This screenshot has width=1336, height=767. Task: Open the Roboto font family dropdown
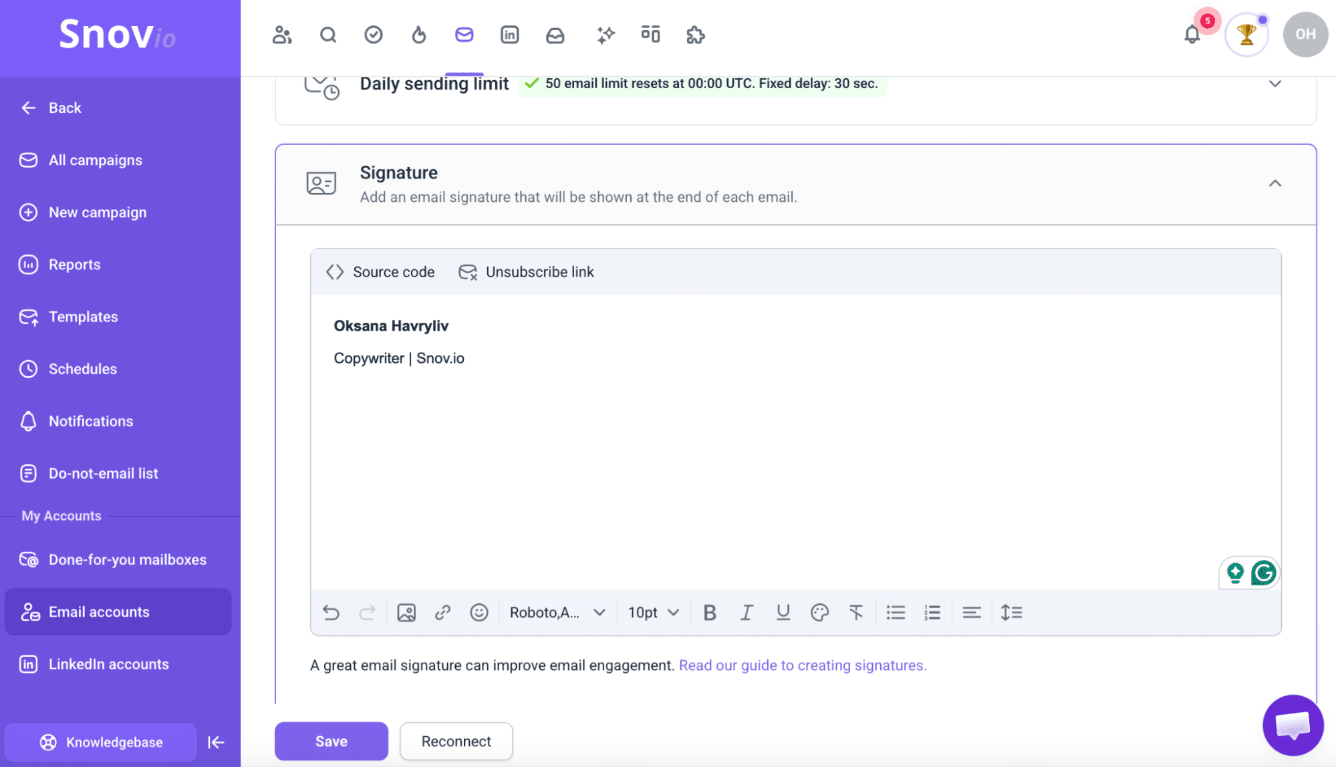557,612
